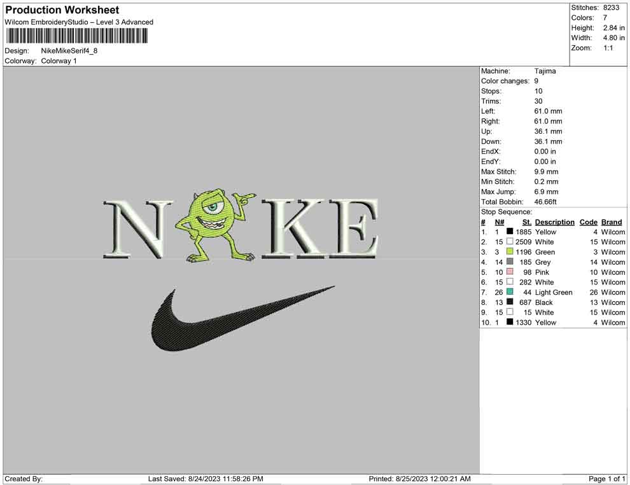Image resolution: width=630 pixels, height=485 pixels.
Task: Select the black swatch in stop 8
Action: pos(510,302)
